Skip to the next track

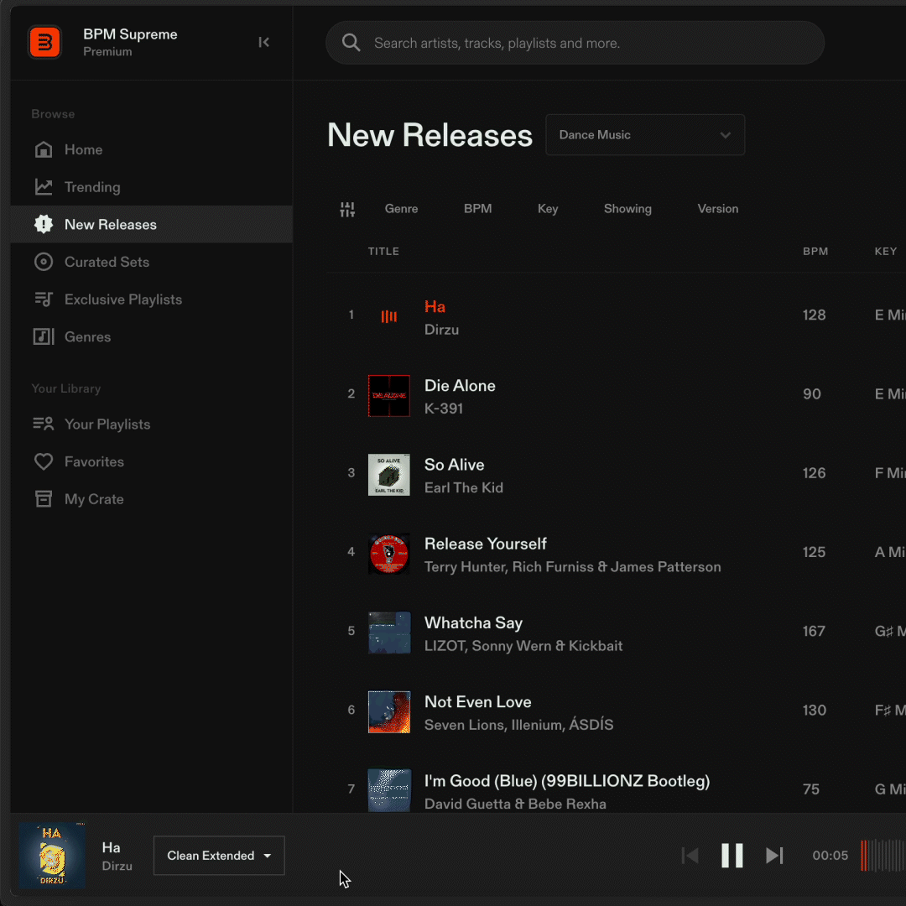click(x=774, y=855)
